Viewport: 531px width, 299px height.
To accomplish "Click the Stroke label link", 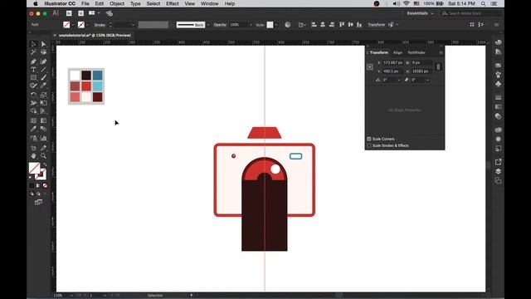I will [100, 25].
